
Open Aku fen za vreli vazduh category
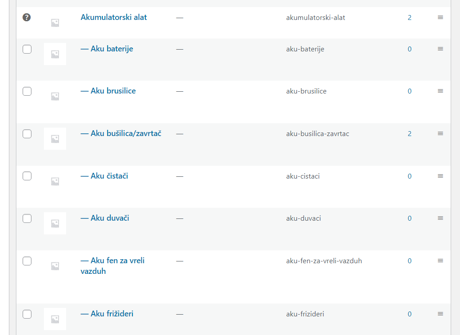pos(113,266)
